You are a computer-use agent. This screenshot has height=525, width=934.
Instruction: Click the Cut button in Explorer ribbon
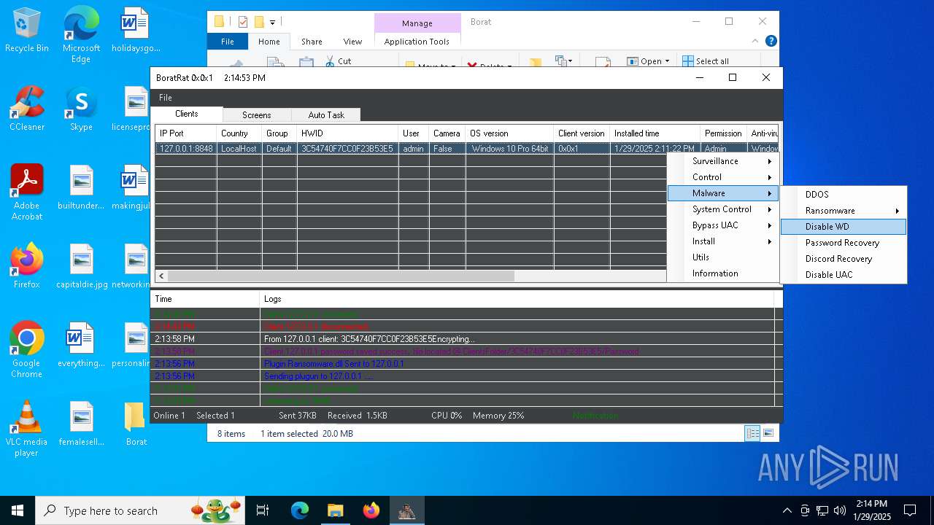[338, 61]
